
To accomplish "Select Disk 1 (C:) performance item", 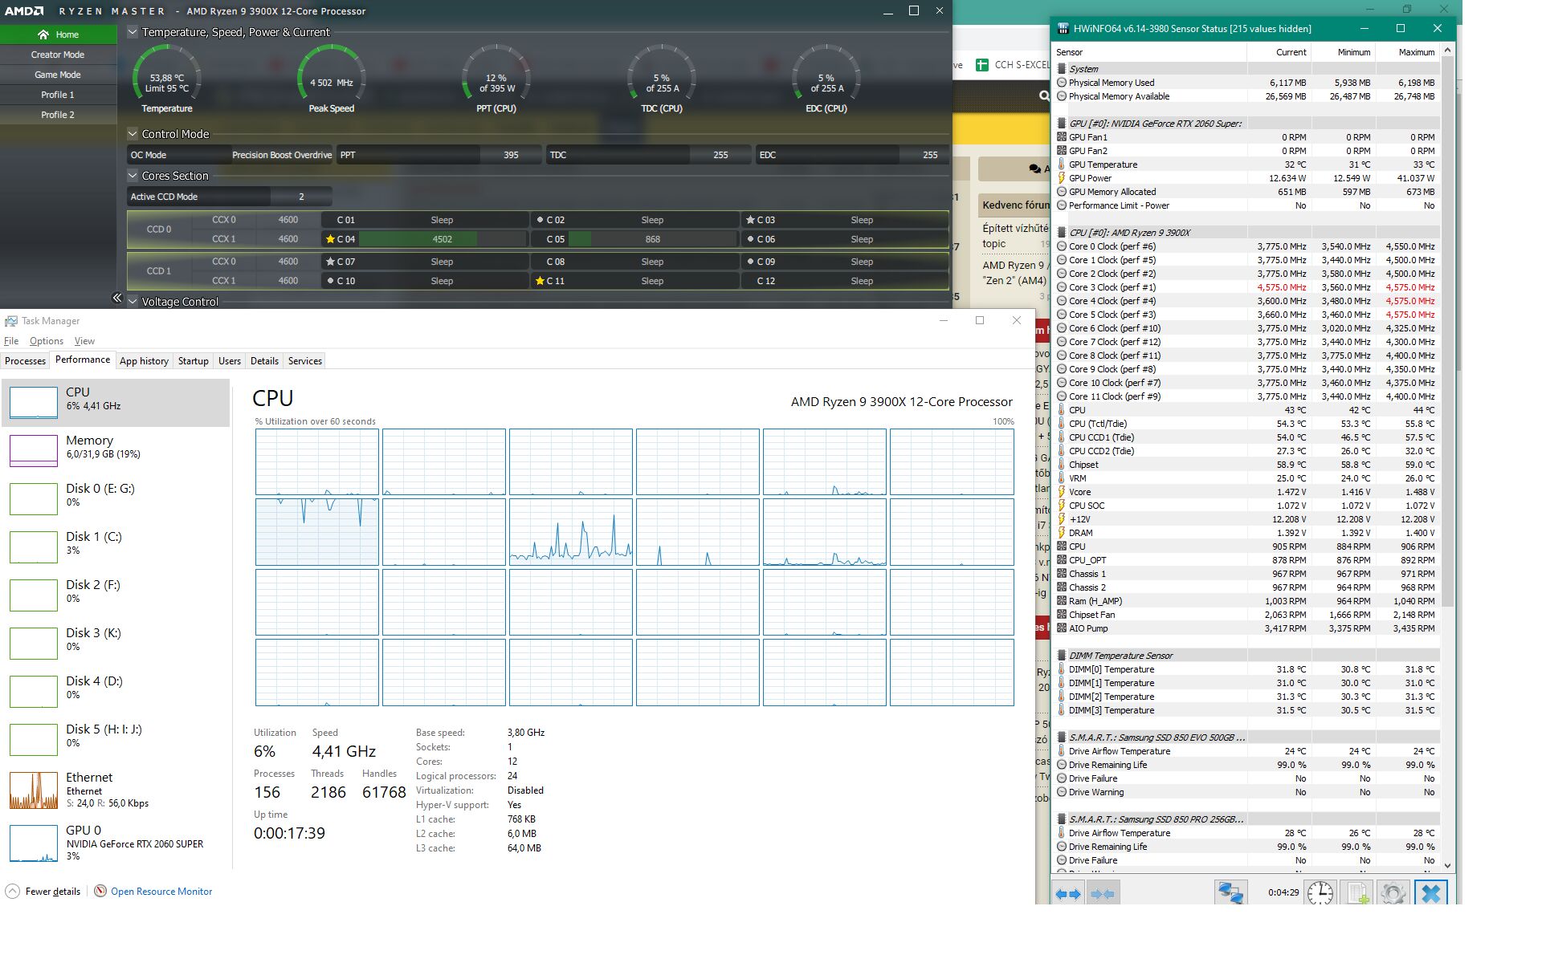I will coord(116,547).
